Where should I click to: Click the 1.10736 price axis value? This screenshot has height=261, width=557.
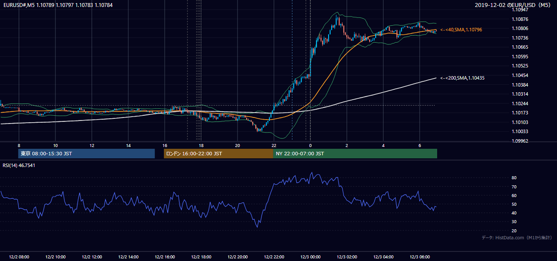coord(520,38)
